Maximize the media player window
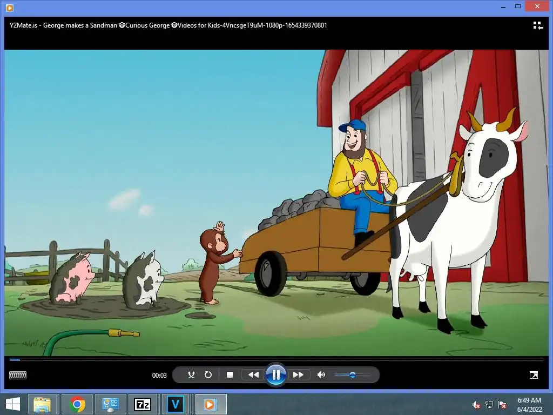The height and width of the screenshot is (415, 553). point(518,6)
